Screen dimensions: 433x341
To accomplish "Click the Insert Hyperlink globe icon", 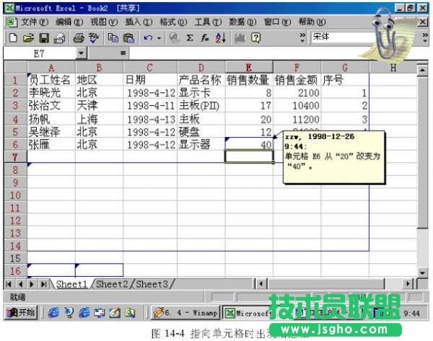I will tap(174, 37).
